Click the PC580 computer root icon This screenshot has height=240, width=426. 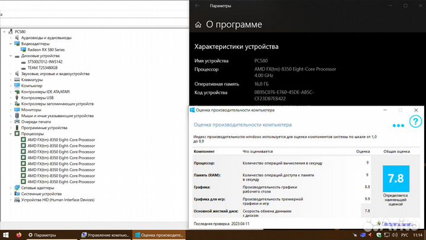point(11,31)
